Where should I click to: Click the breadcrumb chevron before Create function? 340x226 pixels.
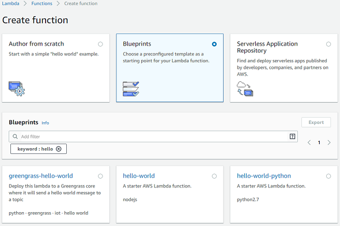click(58, 3)
